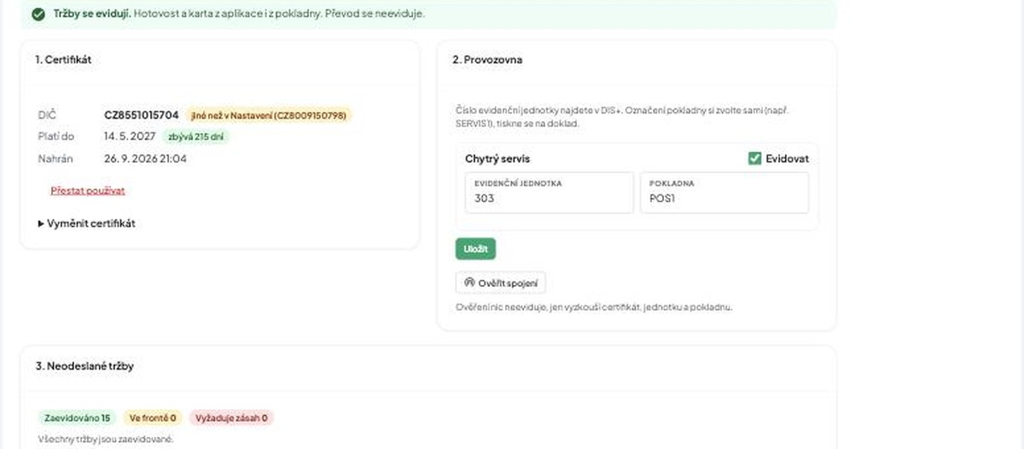Screen dimensions: 1024x449
Task: Click the Zaevidováno 15 badge
Action: point(78,418)
